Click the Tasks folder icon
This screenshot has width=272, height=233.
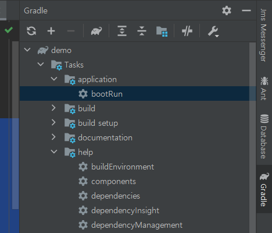point(56,65)
